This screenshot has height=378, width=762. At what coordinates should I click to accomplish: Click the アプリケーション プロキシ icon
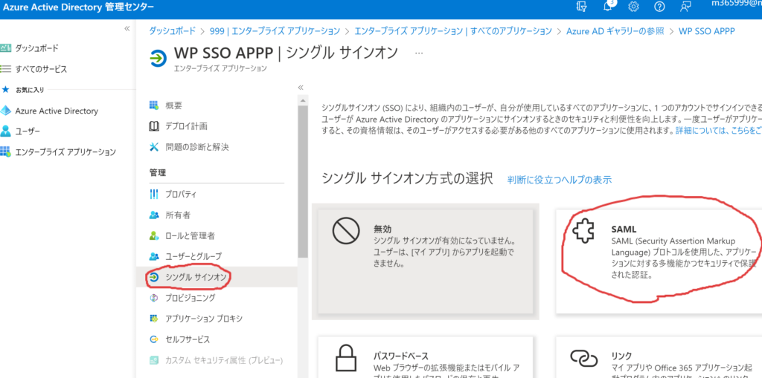pos(153,319)
